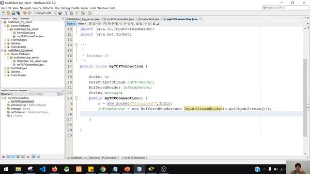Switch editor to History view

(82, 24)
